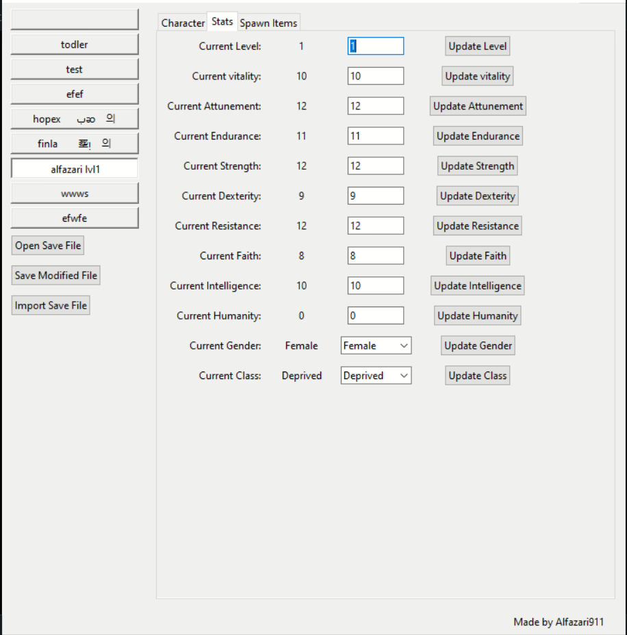The height and width of the screenshot is (635, 627).
Task: Click the Current Attunement label
Action: point(214,106)
